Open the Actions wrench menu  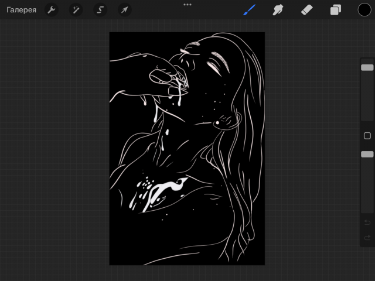(x=52, y=10)
